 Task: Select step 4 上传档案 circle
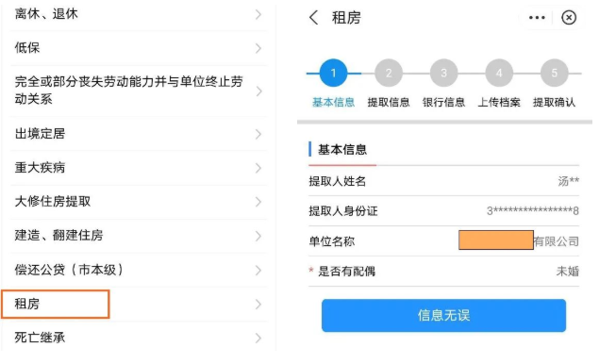click(x=499, y=73)
